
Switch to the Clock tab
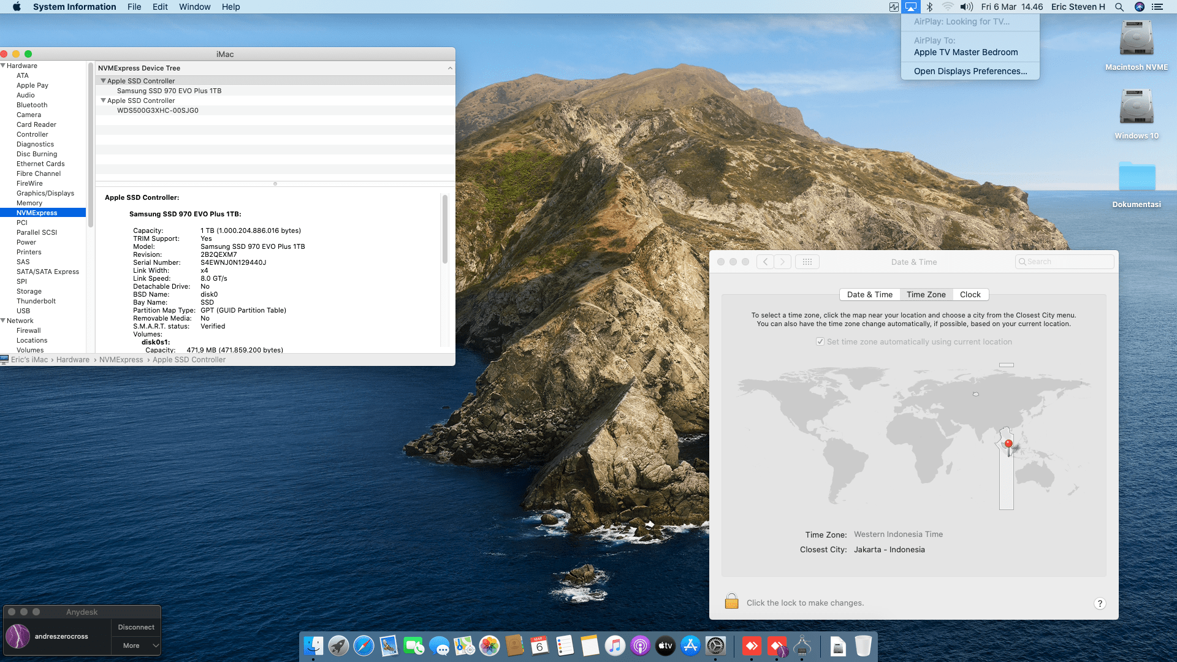(x=970, y=295)
